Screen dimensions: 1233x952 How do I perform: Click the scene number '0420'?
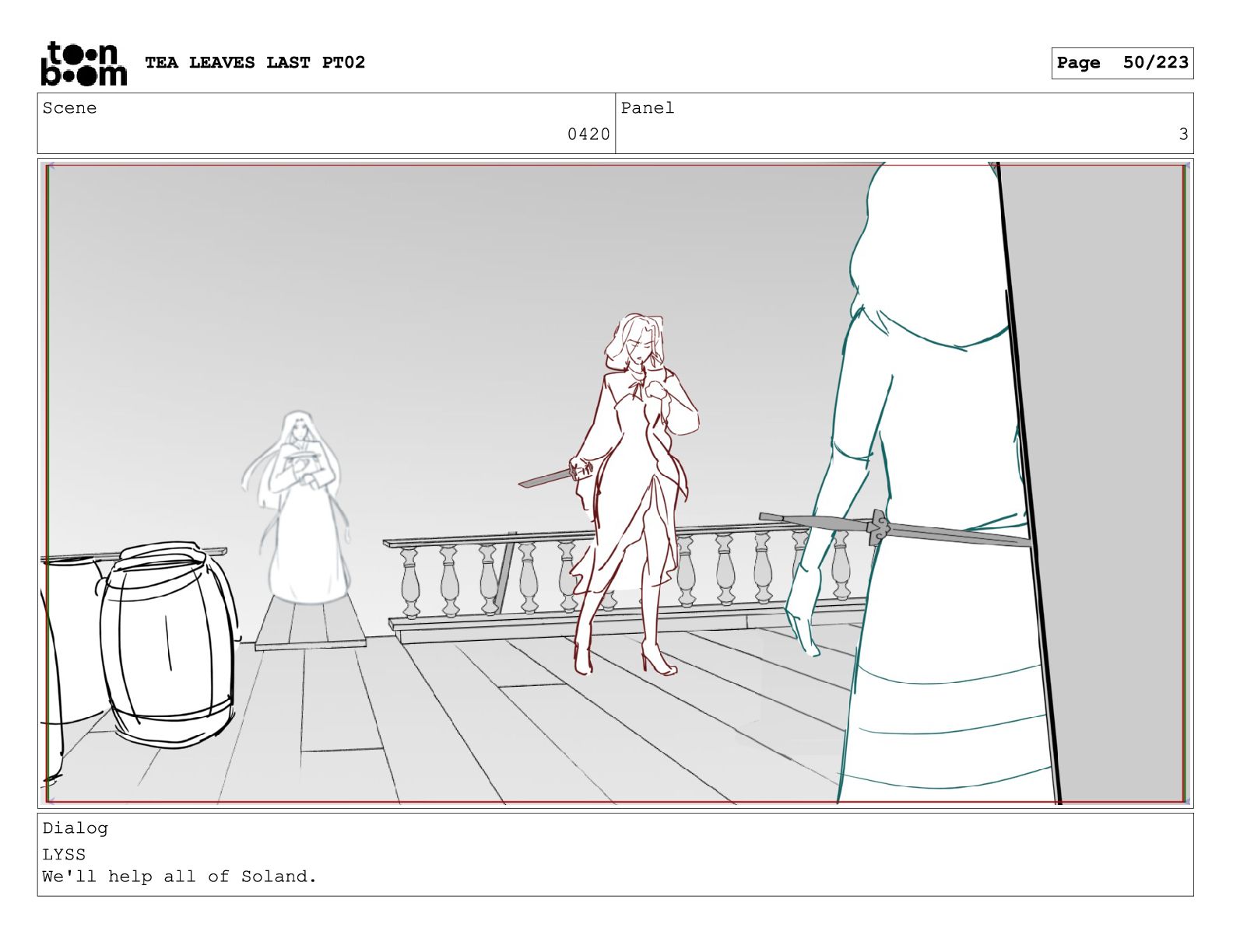(588, 135)
